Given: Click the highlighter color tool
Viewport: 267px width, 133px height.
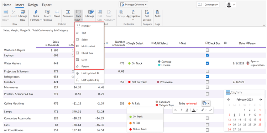Looking at the screenshot, I should 203,110.
